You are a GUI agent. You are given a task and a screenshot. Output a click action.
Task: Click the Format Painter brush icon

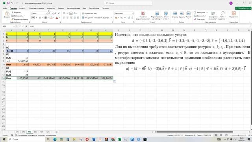pos(13,19)
